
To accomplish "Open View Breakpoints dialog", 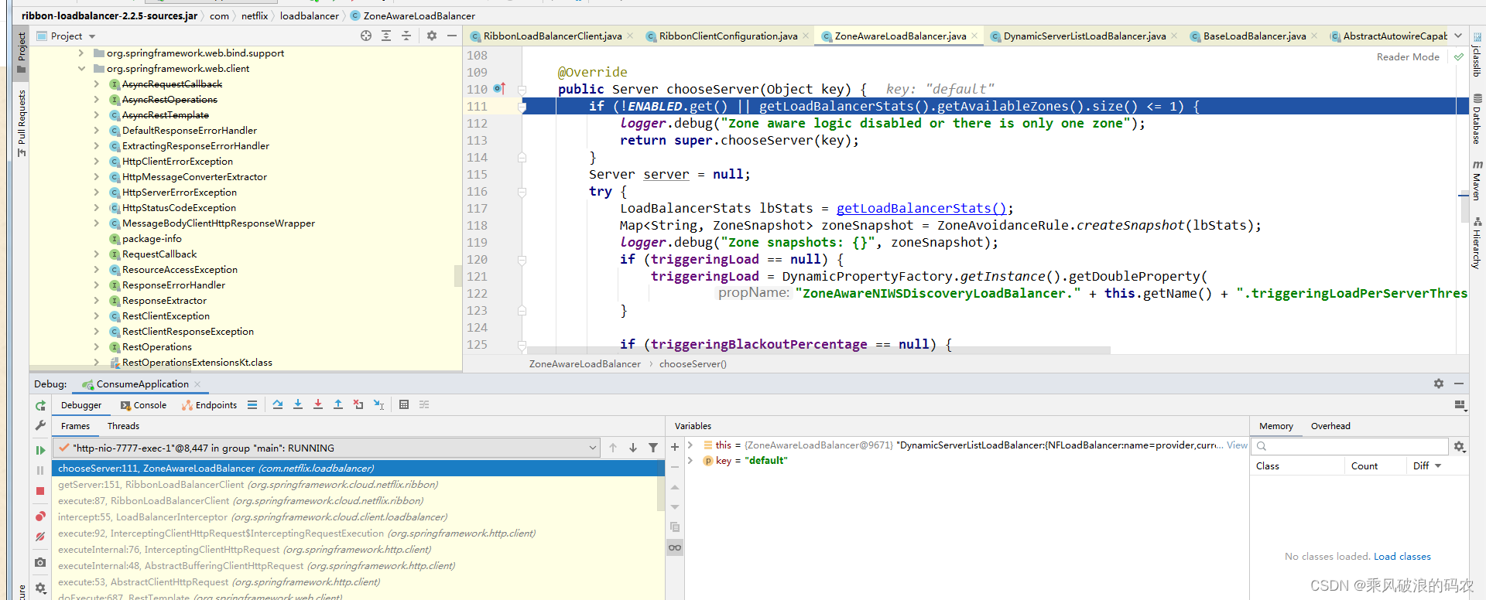I will pyautogui.click(x=40, y=516).
